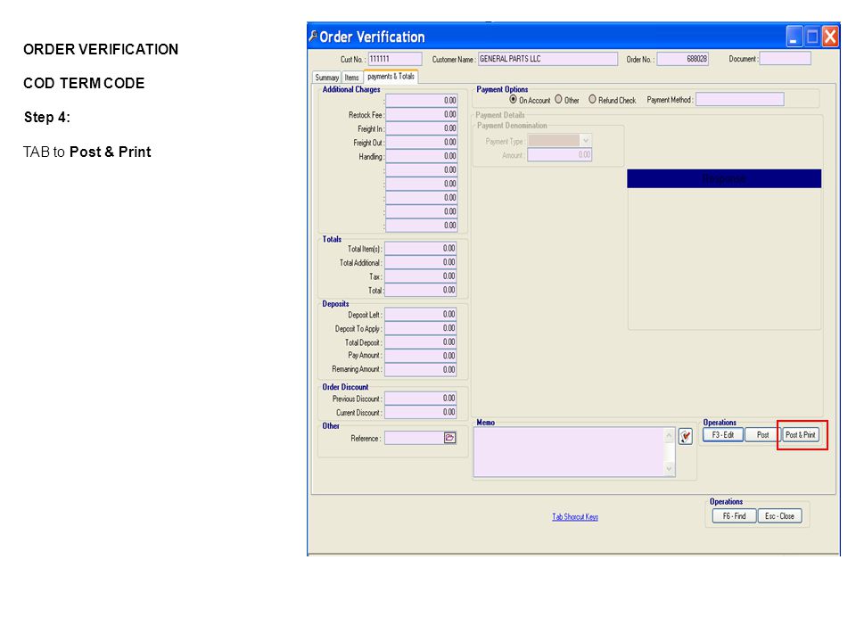The width and height of the screenshot is (856, 642).
Task: Click the Memo scrollbar down arrow
Action: [x=670, y=469]
